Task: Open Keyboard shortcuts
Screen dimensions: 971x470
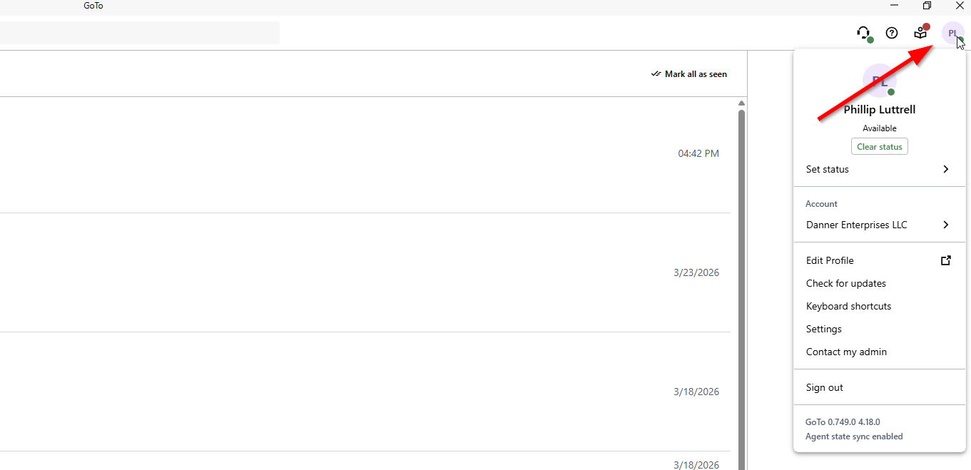Action: point(848,306)
